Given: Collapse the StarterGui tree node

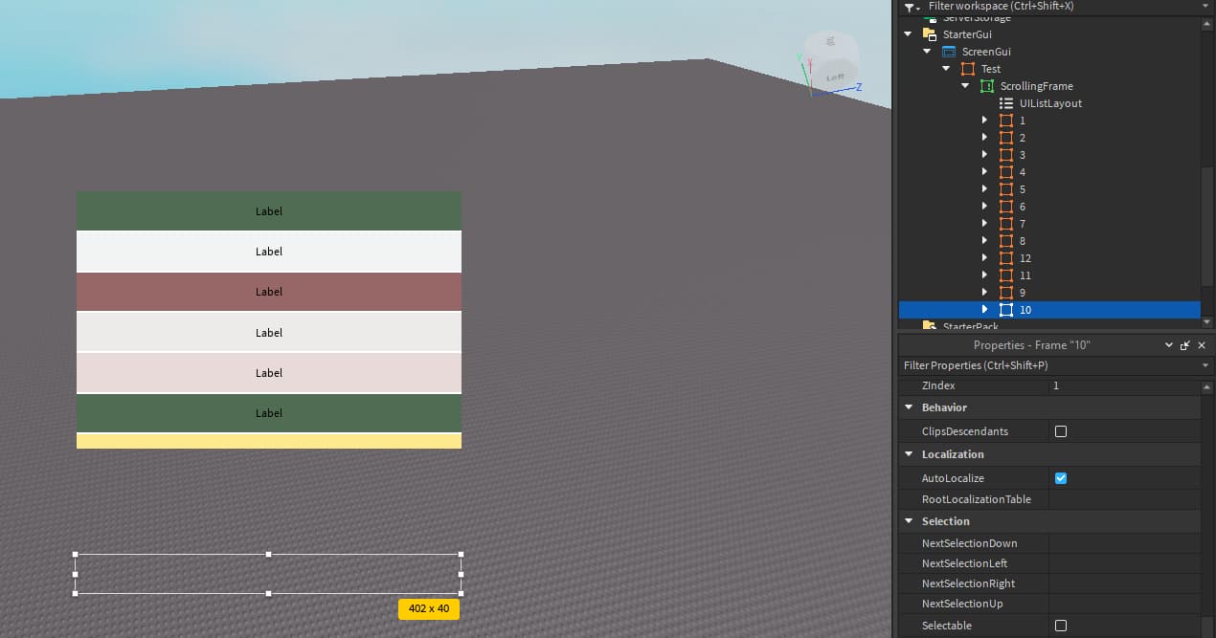Looking at the screenshot, I should (x=908, y=34).
